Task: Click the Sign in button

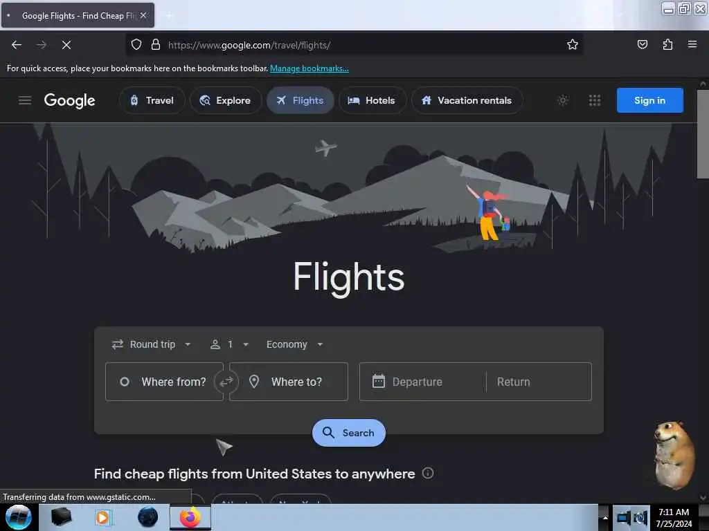Action: [x=649, y=100]
